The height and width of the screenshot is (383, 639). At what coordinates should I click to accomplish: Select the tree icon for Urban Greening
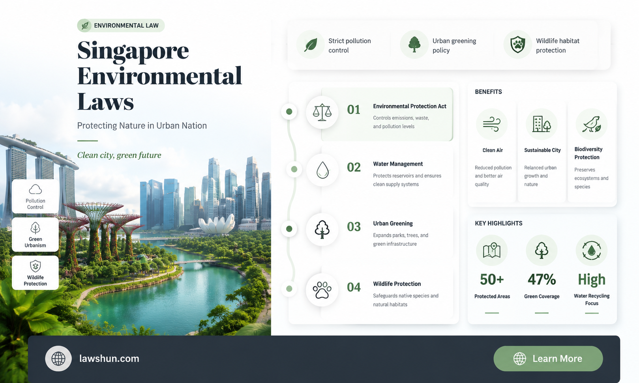pyautogui.click(x=322, y=229)
